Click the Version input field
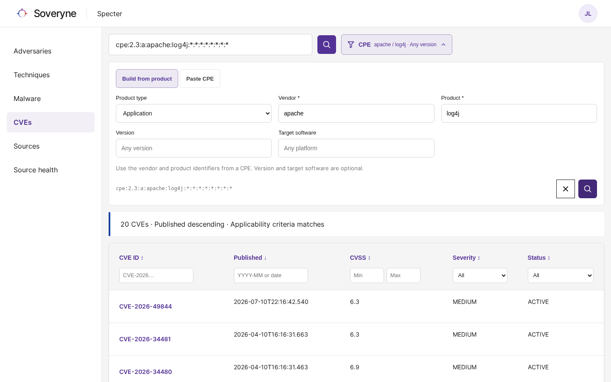The width and height of the screenshot is (611, 382). [x=193, y=148]
